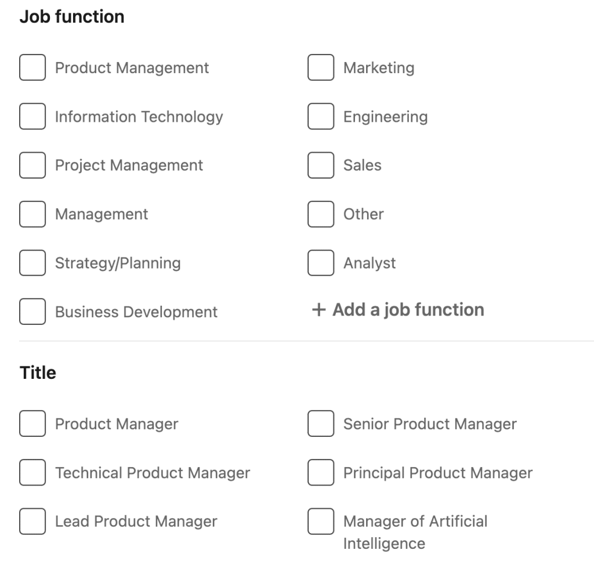Tick Technical Product Manager checkbox
This screenshot has height=568, width=594.
[32, 473]
